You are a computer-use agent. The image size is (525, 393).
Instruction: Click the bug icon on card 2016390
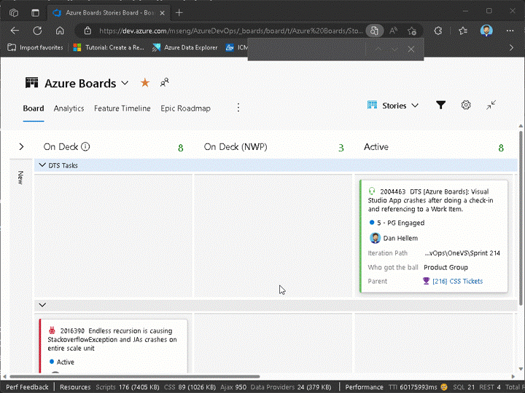[x=52, y=330]
